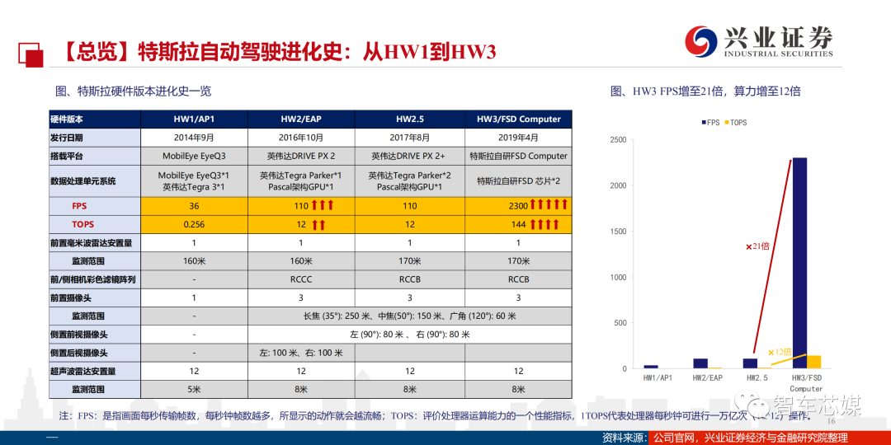Click the '2017年8月' release date cell

[410, 138]
